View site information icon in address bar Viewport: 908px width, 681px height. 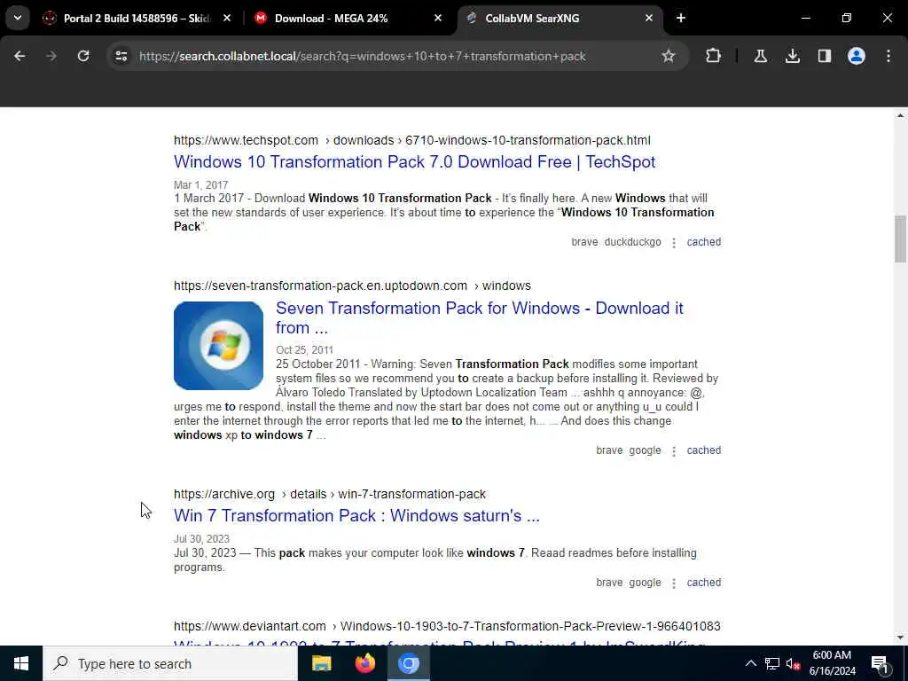[x=121, y=56]
